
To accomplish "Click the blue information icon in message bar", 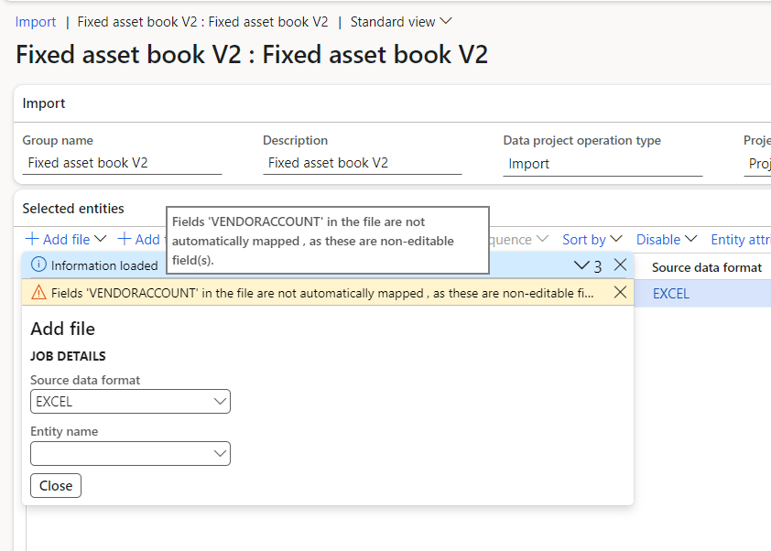I will [x=38, y=265].
